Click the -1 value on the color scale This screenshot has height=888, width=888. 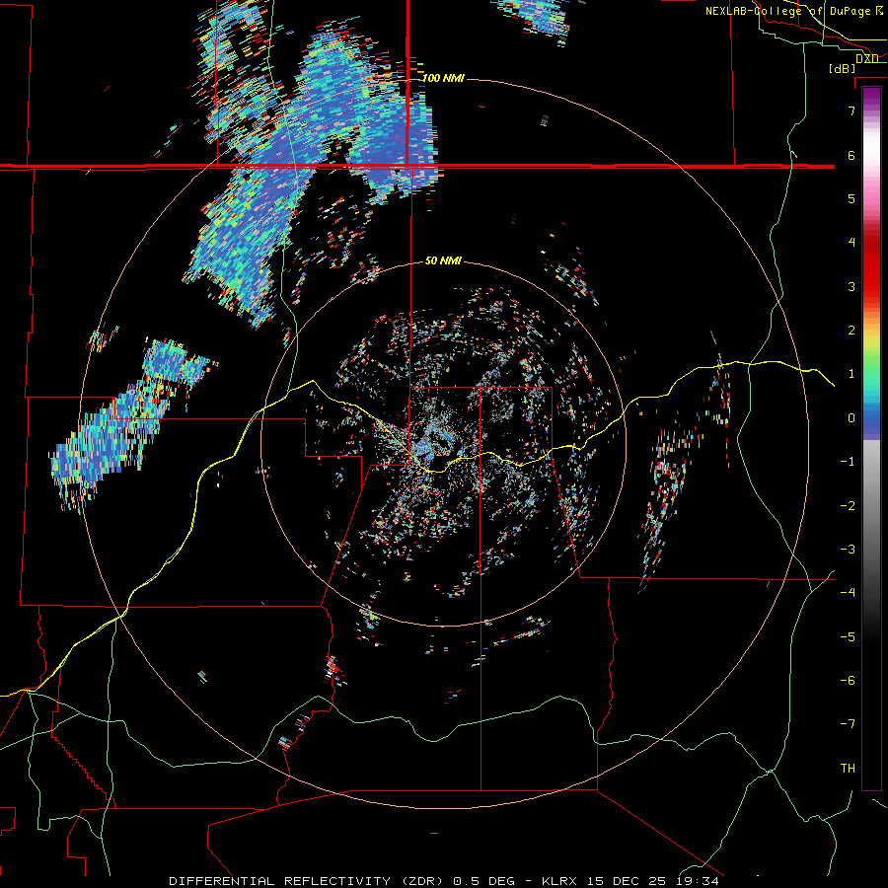click(848, 462)
